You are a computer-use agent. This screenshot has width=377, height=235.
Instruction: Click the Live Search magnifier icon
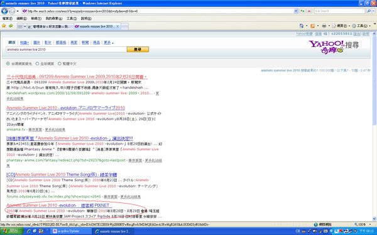coord(369,11)
